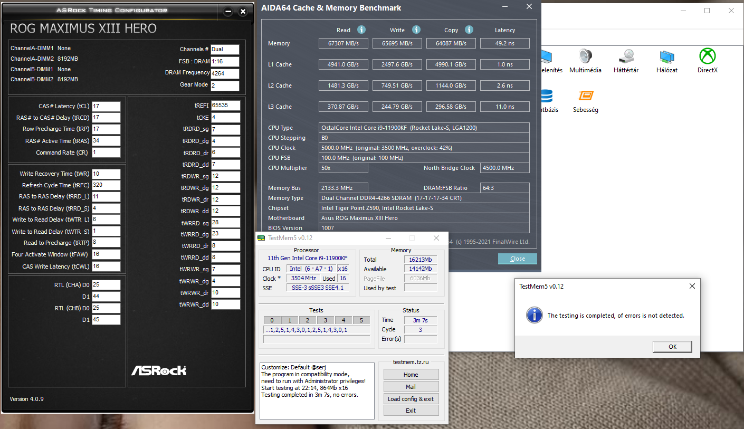Click the FSB : DRAM ratio field
This screenshot has height=429, width=744.
pyautogui.click(x=225, y=61)
